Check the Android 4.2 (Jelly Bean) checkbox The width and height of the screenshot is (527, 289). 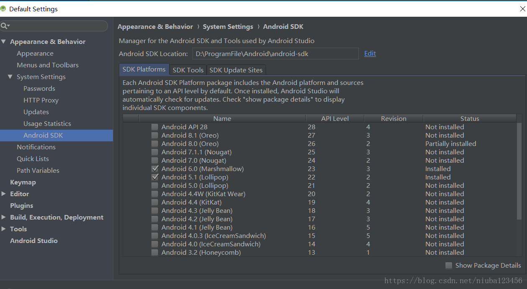tap(155, 219)
